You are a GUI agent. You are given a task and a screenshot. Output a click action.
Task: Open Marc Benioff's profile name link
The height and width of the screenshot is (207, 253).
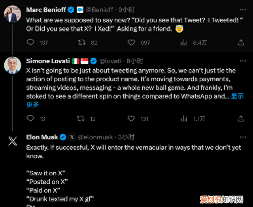[x=46, y=9]
